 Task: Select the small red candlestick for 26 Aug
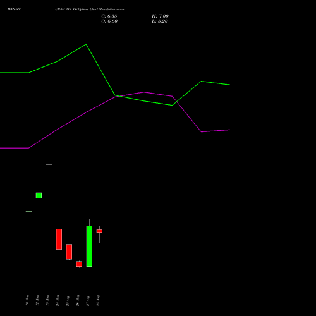pos(79,264)
